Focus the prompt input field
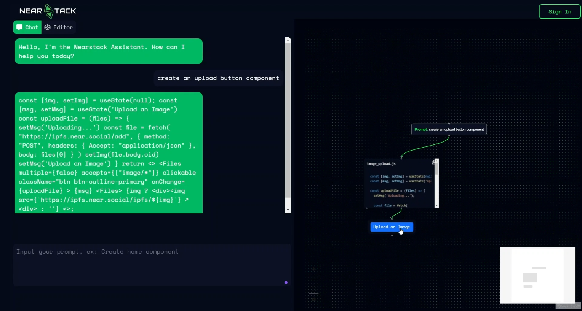 [x=149, y=264]
